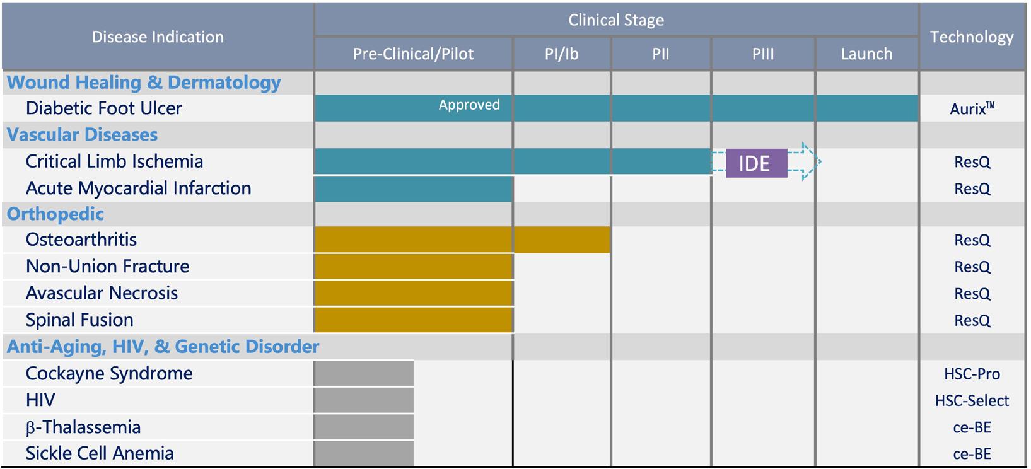The image size is (1031, 469).
Task: Click the HSC-Select technology label
Action: coord(972,400)
